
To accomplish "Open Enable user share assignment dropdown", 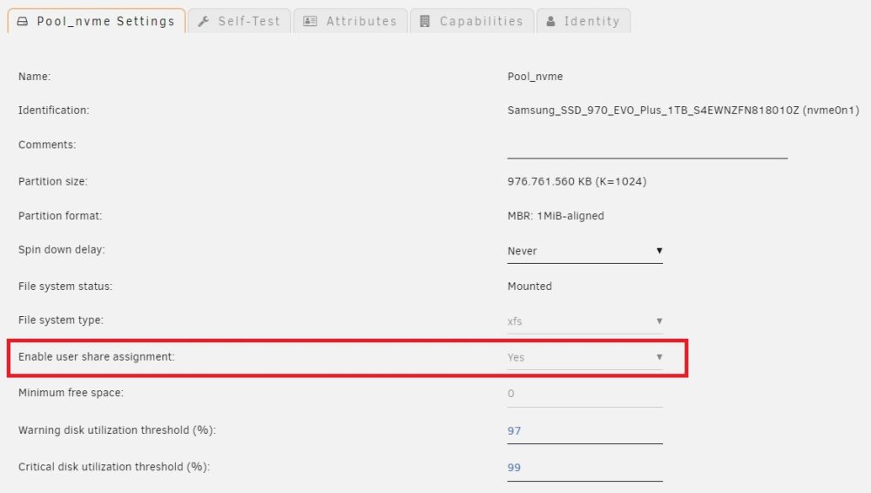I will click(585, 357).
